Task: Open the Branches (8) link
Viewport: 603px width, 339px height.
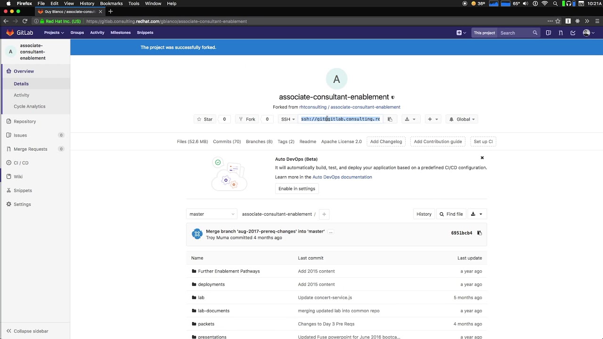Action: [x=259, y=142]
